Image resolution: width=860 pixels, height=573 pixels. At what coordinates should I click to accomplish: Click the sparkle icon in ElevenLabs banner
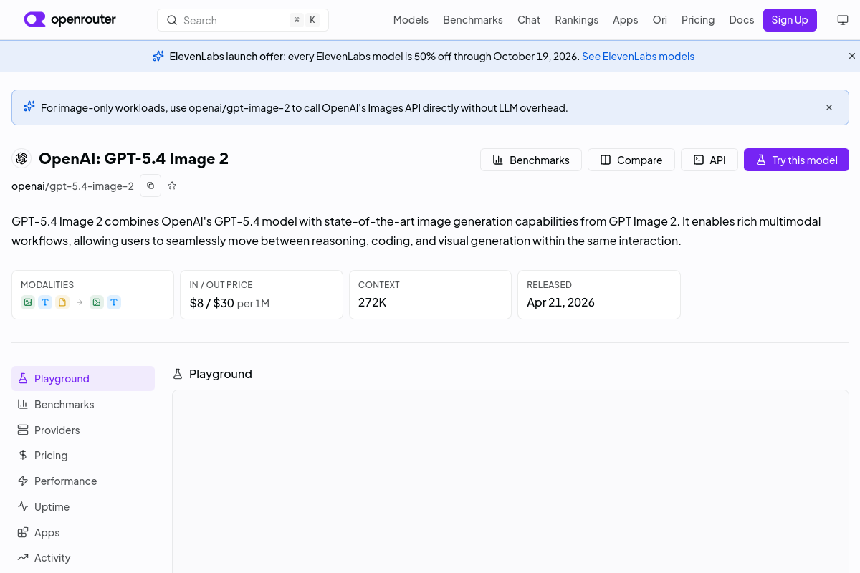158,56
